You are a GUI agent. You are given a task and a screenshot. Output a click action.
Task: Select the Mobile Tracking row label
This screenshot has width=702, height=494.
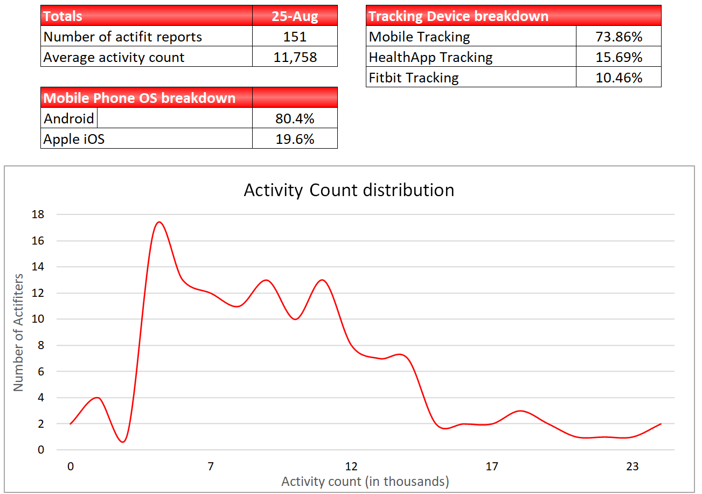pyautogui.click(x=471, y=36)
